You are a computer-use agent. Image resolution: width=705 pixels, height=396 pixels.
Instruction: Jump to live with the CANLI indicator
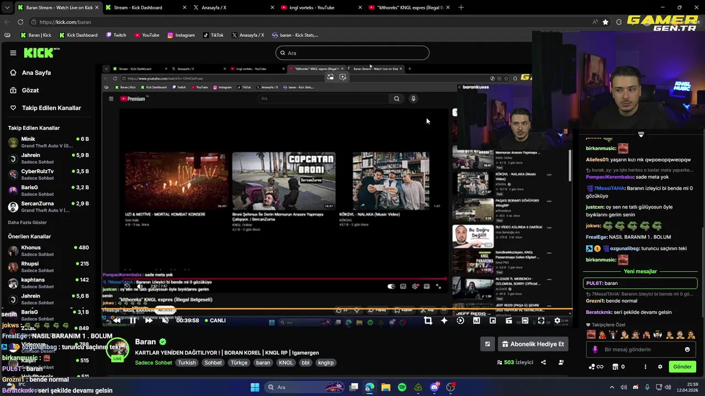[x=214, y=320]
